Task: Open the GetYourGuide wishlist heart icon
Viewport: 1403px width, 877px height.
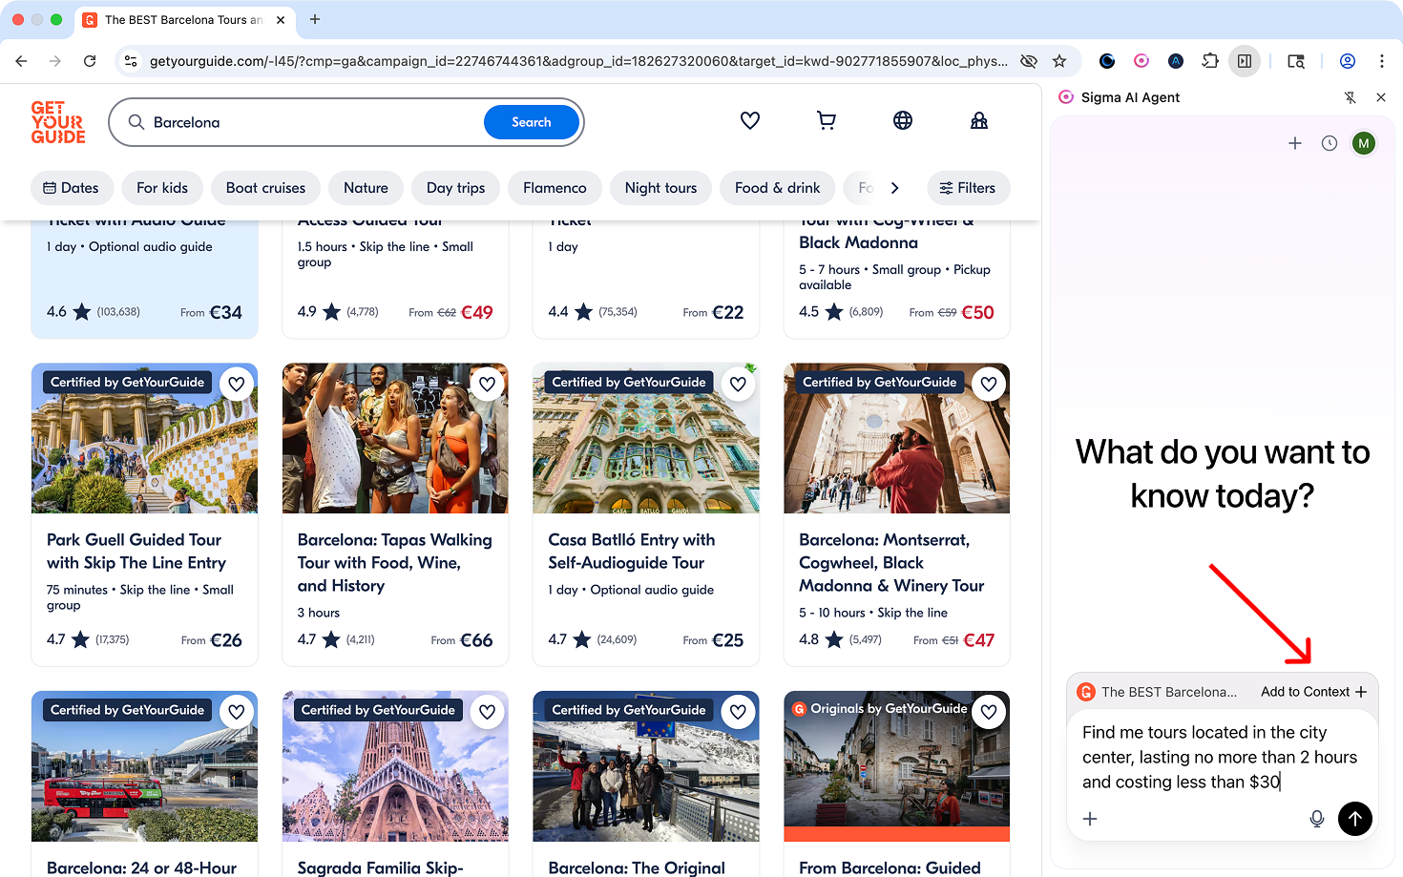Action: (750, 120)
